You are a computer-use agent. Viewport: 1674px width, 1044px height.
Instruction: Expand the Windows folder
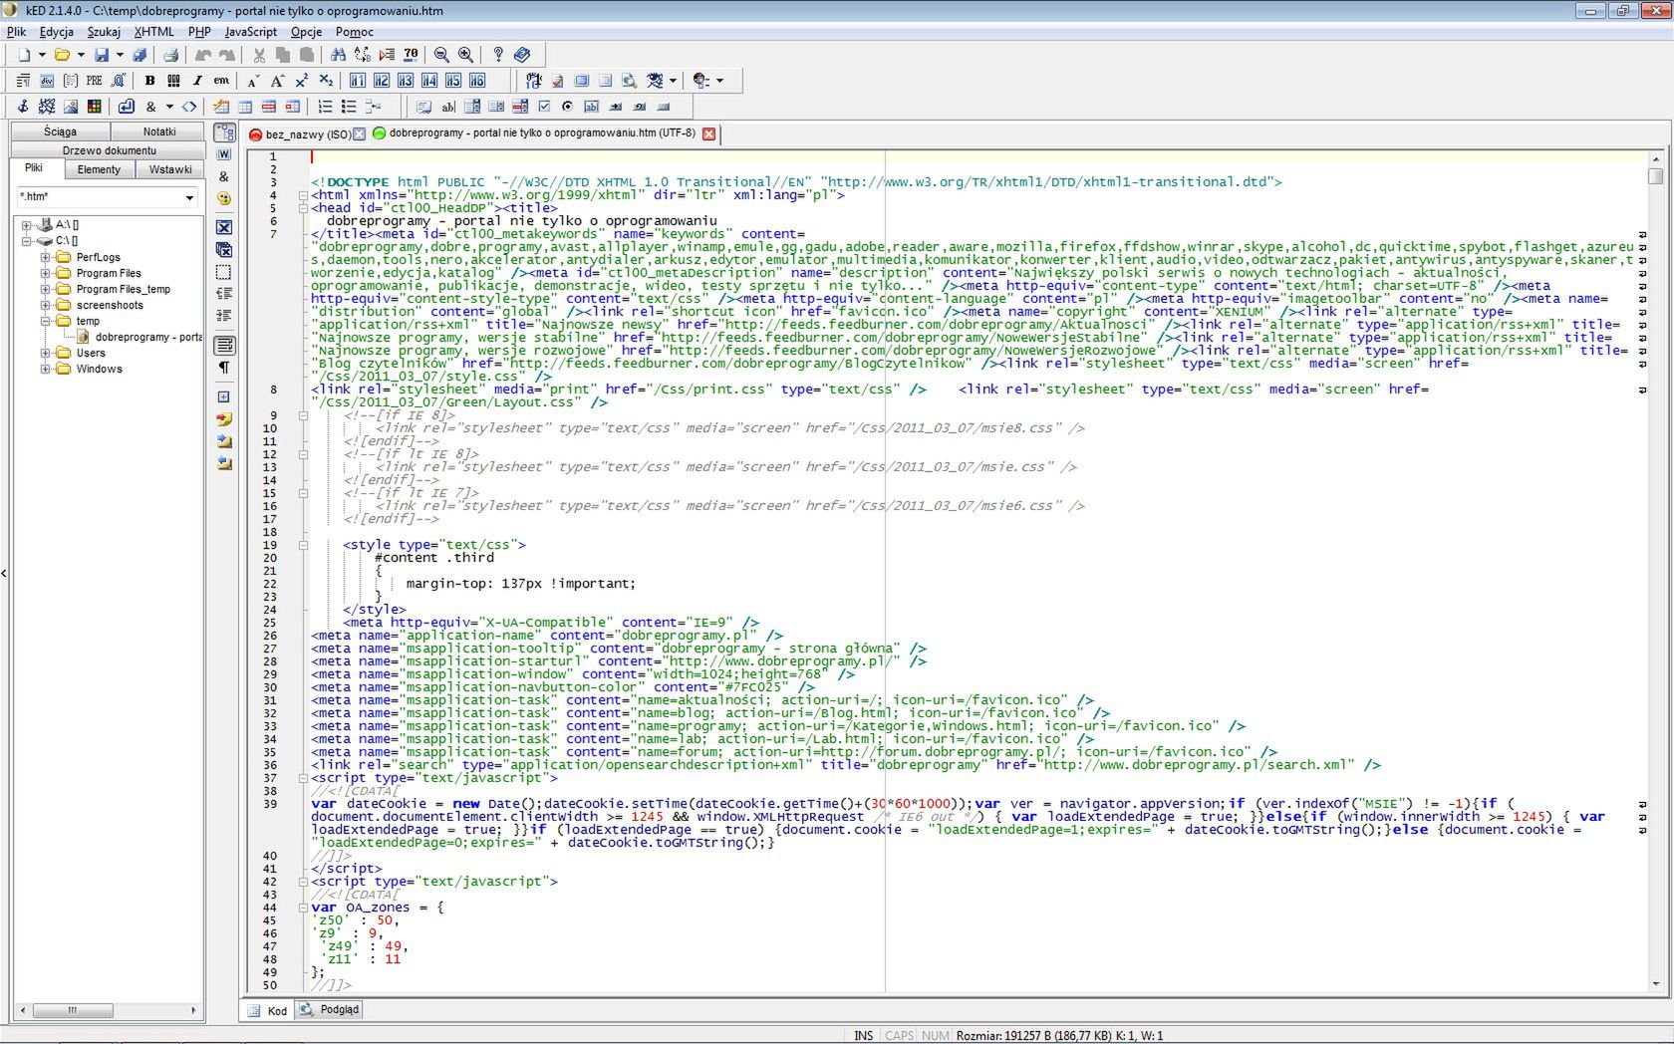click(45, 369)
